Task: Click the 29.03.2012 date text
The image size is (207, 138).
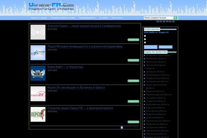Action: (52, 29)
